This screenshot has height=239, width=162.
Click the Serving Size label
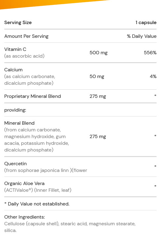[18, 23]
